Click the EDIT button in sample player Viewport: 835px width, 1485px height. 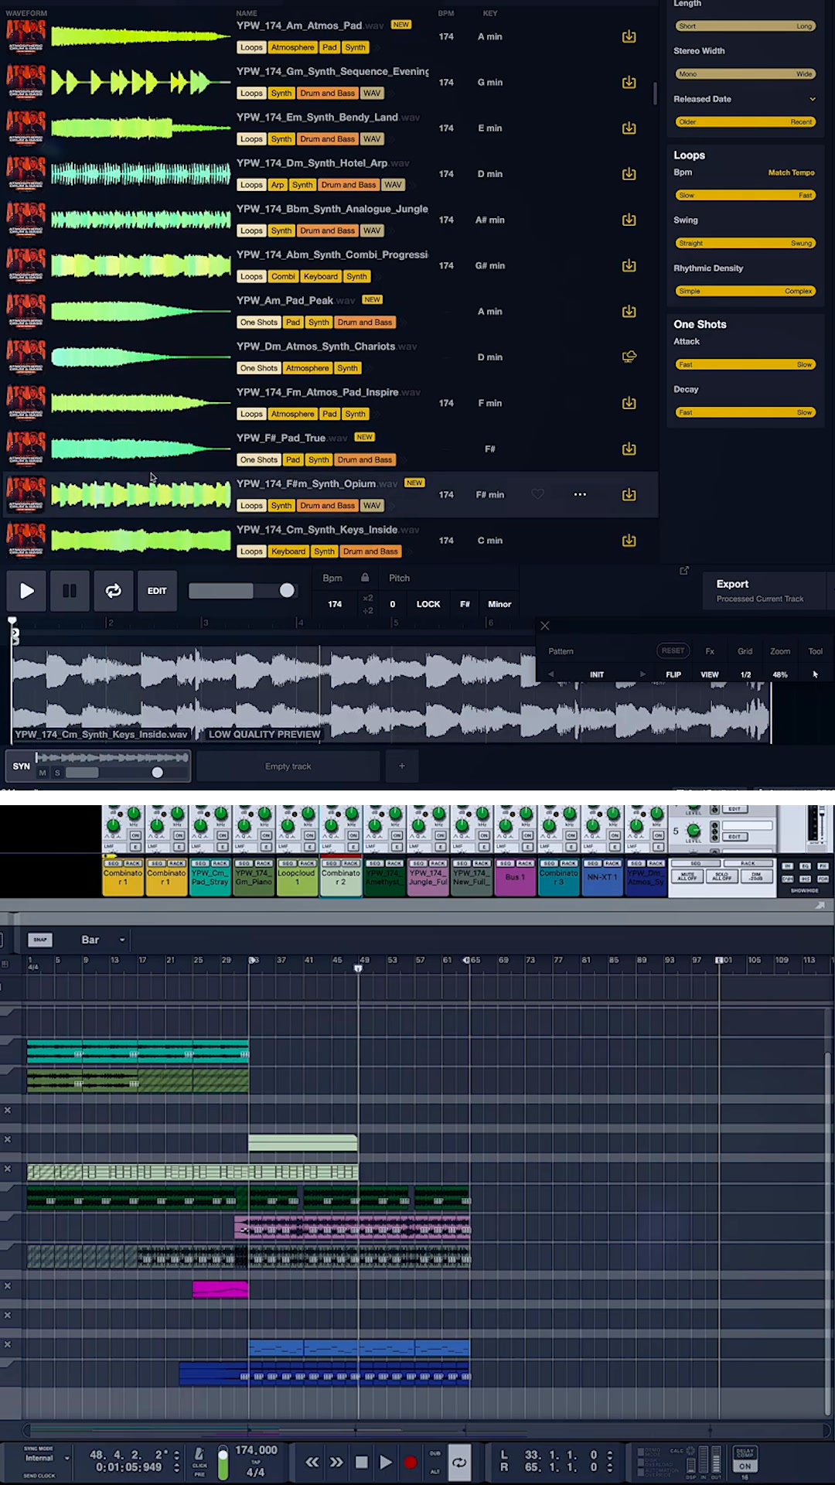(x=157, y=591)
